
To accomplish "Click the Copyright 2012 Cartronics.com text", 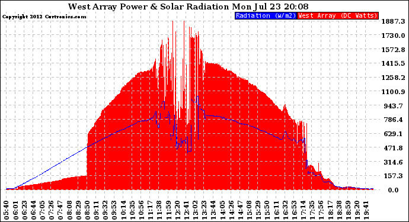I will 44,17.
